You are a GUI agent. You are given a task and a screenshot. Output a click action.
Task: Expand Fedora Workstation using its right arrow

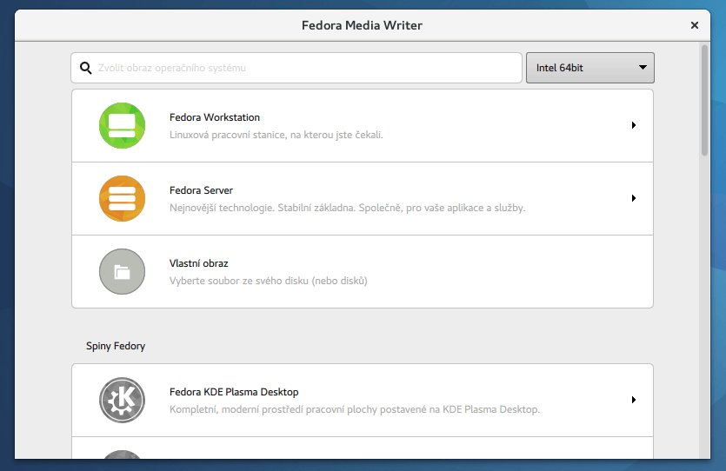coord(634,125)
